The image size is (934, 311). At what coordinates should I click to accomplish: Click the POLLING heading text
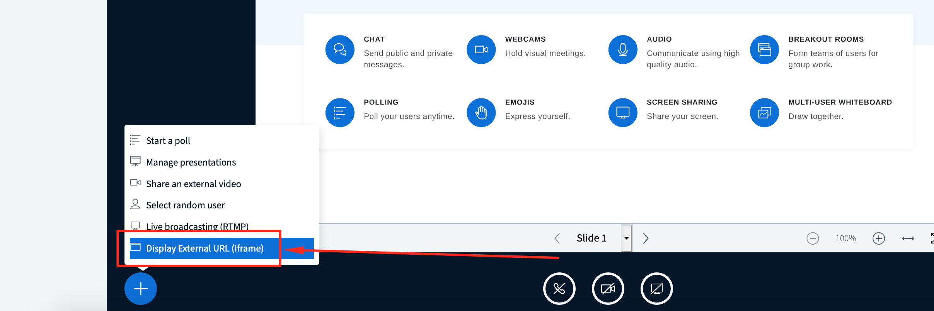[x=381, y=102]
